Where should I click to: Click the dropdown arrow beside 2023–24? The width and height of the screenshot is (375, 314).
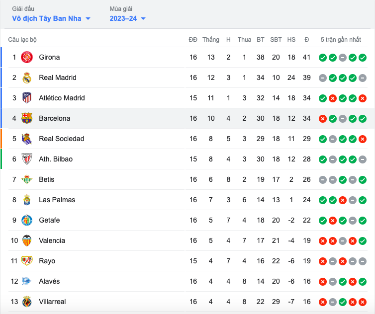tap(143, 19)
